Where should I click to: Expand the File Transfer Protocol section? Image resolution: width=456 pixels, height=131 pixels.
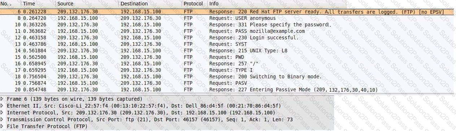tap(3, 126)
